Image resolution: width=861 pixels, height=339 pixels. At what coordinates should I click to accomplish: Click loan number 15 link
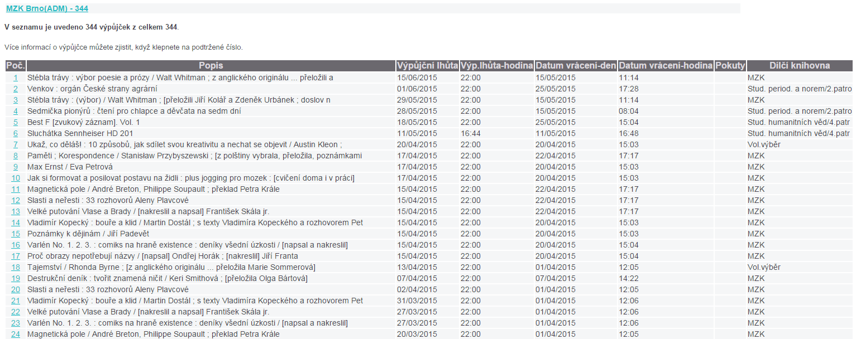[16, 234]
